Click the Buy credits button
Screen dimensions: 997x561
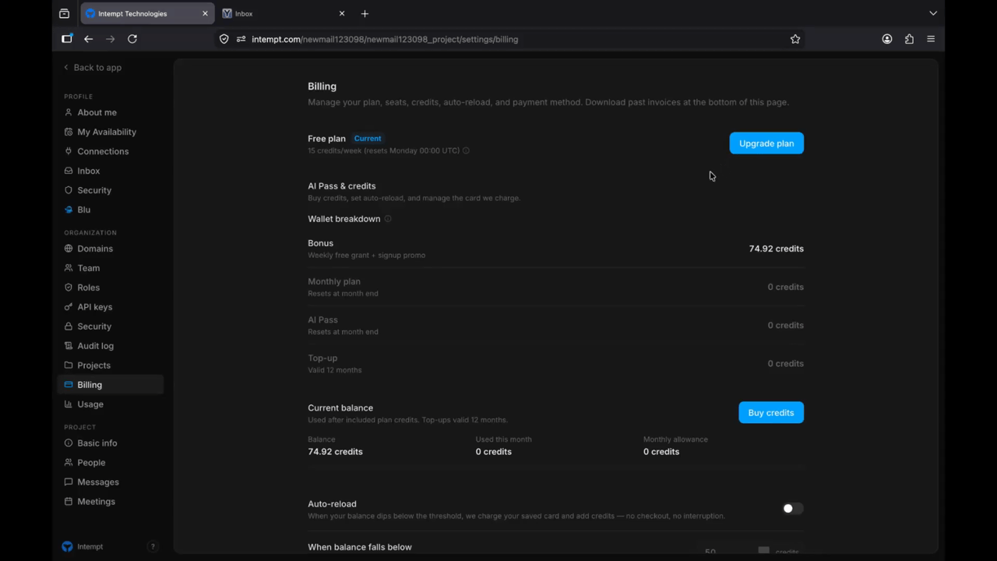pyautogui.click(x=771, y=413)
